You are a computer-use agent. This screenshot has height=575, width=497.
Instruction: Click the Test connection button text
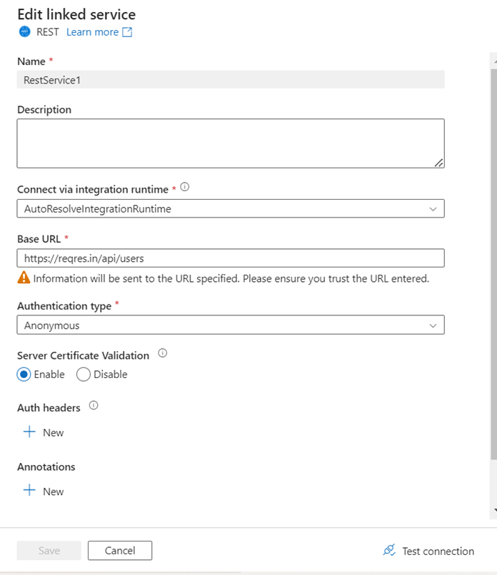(438, 551)
